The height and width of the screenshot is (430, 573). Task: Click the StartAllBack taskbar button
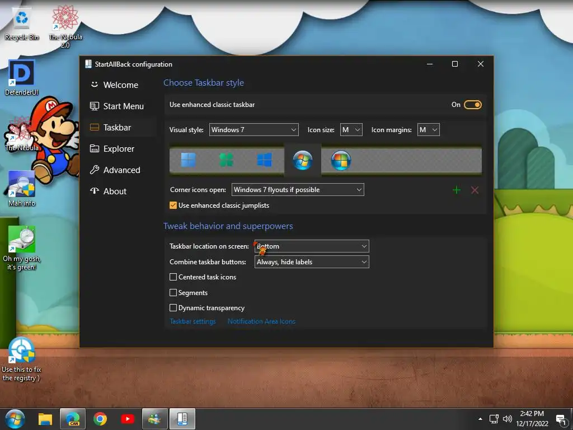tap(182, 419)
